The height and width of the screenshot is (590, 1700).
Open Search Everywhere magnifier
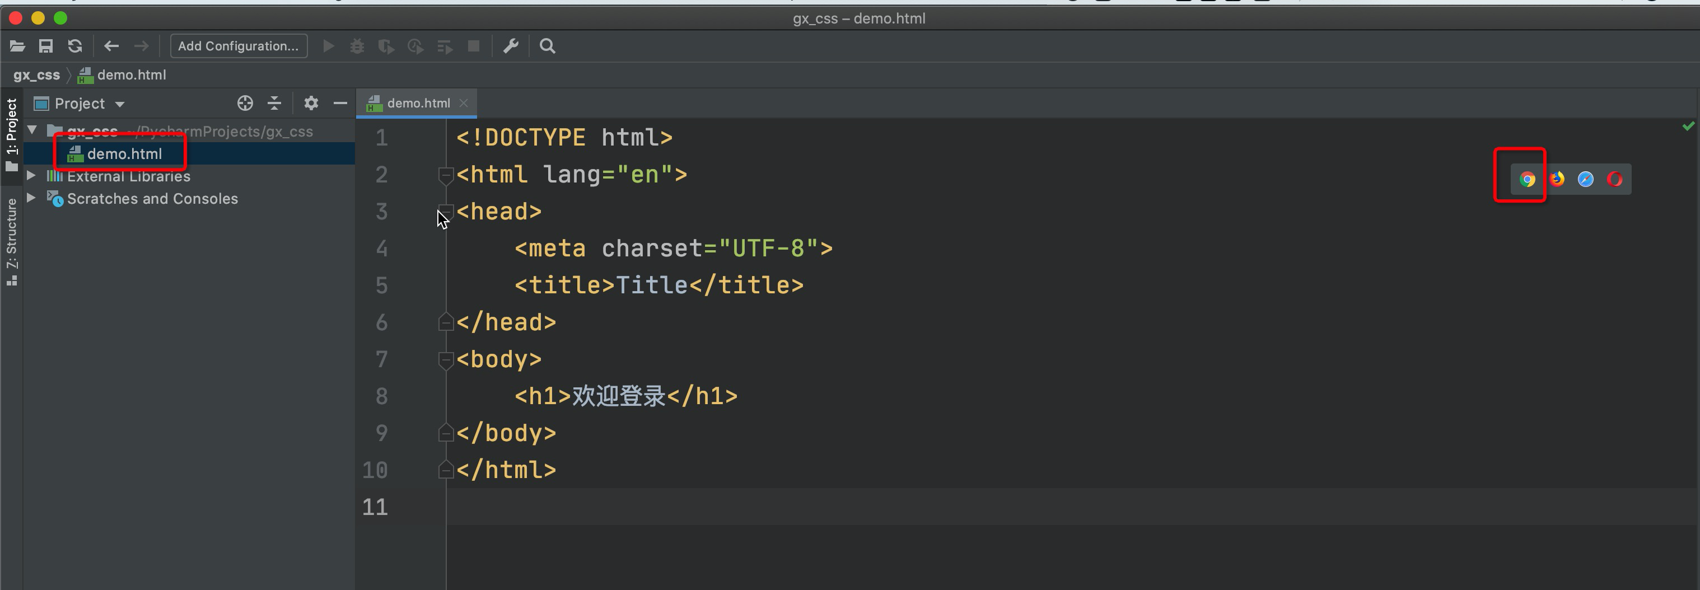pos(547,46)
